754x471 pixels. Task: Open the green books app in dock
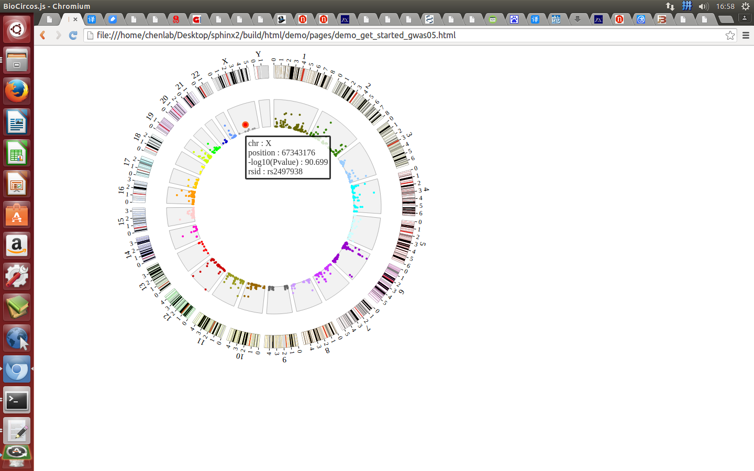pos(17,307)
